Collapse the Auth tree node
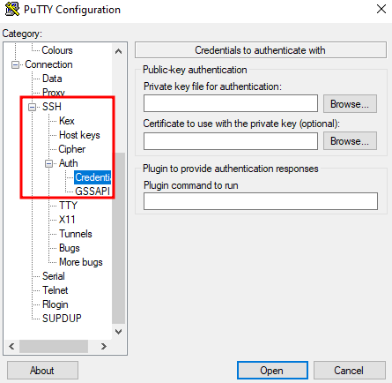 click(x=48, y=163)
